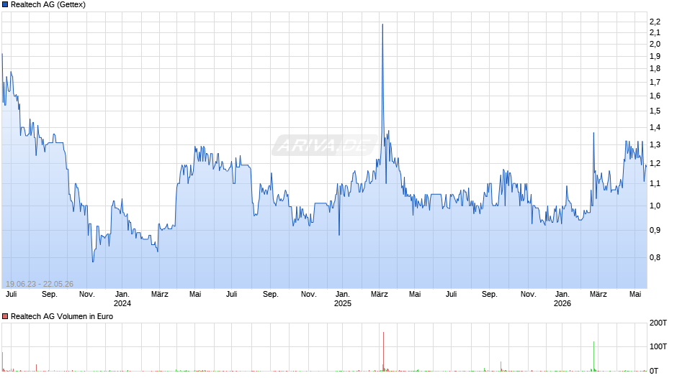Click the 1,3 price axis label

point(655,145)
